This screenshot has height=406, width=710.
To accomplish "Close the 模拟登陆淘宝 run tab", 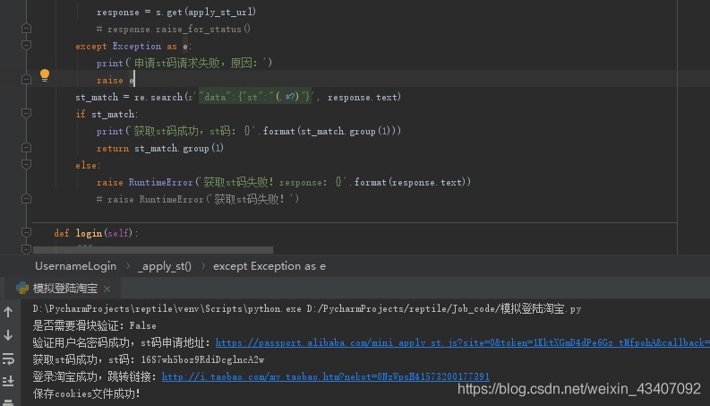I will coord(107,289).
